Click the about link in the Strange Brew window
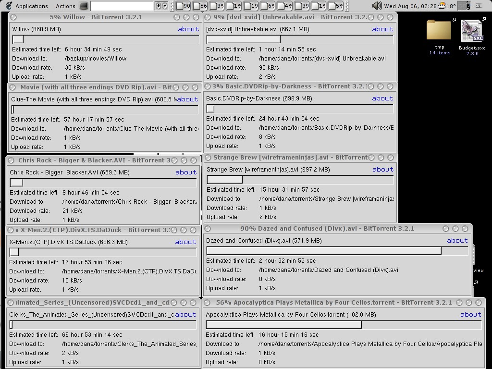The width and height of the screenshot is (492, 369). tap(383, 170)
